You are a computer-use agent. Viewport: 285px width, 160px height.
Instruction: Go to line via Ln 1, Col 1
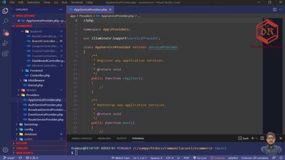point(140,158)
